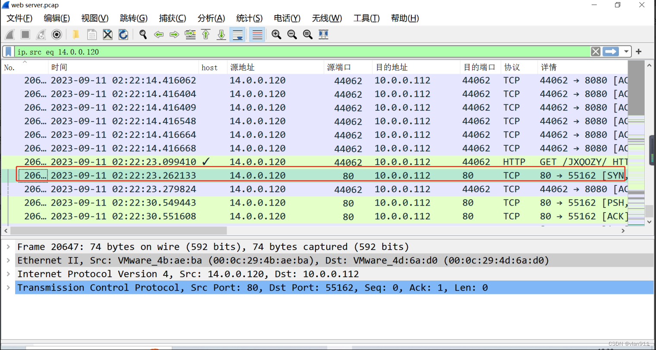This screenshot has height=350, width=656.
Task: Expand the Frame 20647 details row
Action: [x=8, y=247]
